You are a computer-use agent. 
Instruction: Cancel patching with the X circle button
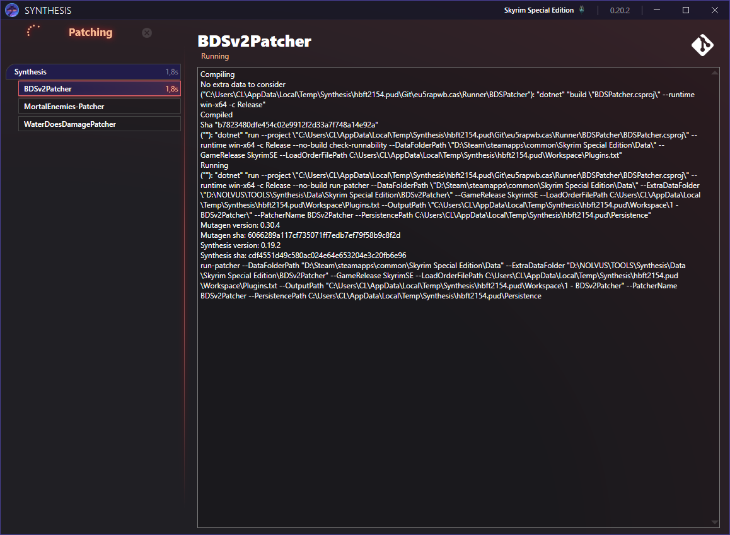click(x=147, y=33)
